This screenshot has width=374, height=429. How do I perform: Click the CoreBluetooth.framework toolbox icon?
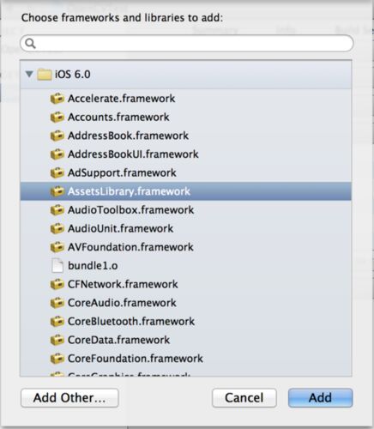coord(57,322)
